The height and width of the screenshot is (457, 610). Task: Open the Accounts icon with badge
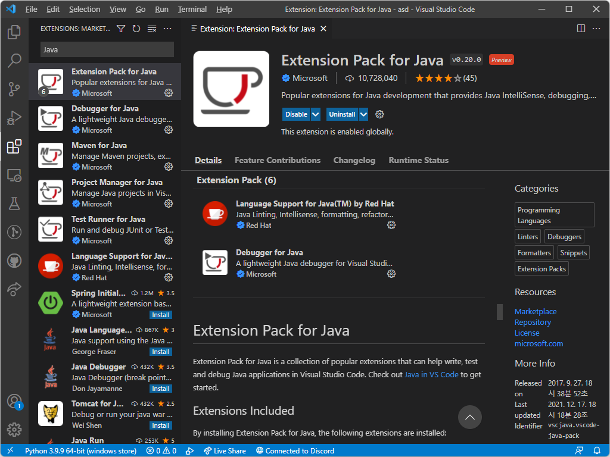[x=14, y=402]
